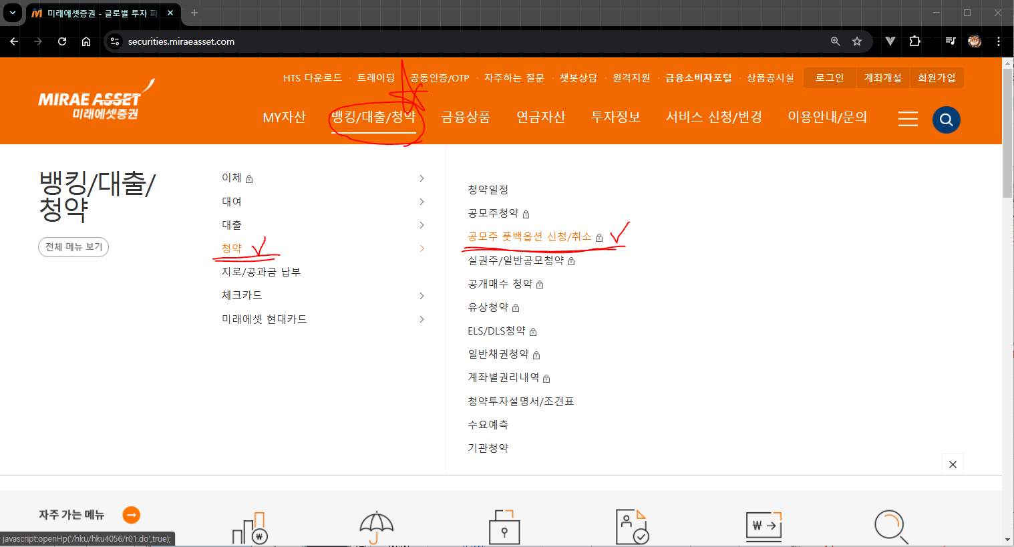Open browser zoom magnifier icon
This screenshot has height=547, width=1014.
click(x=835, y=41)
